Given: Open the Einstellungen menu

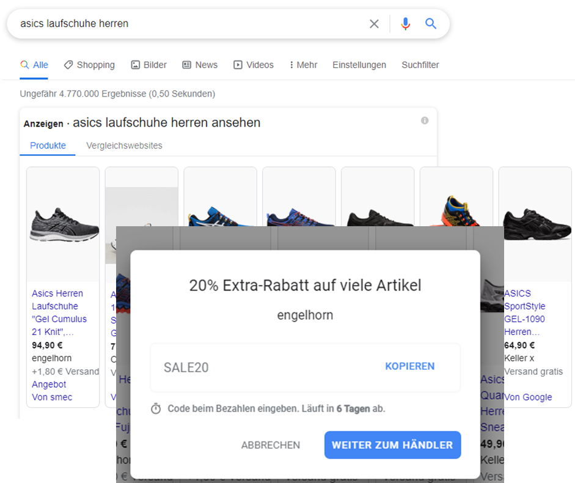Looking at the screenshot, I should click(x=359, y=64).
